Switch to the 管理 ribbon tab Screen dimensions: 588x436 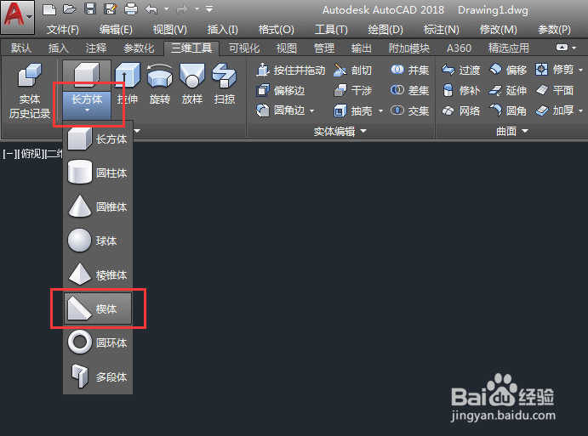pyautogui.click(x=324, y=48)
